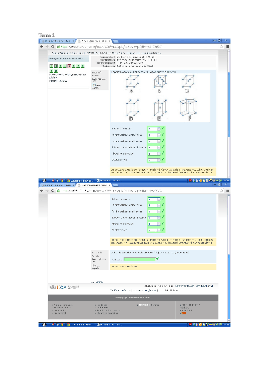Open the lower browser's Chrome menu icon
The height and width of the screenshot is (381, 269).
pyautogui.click(x=228, y=191)
